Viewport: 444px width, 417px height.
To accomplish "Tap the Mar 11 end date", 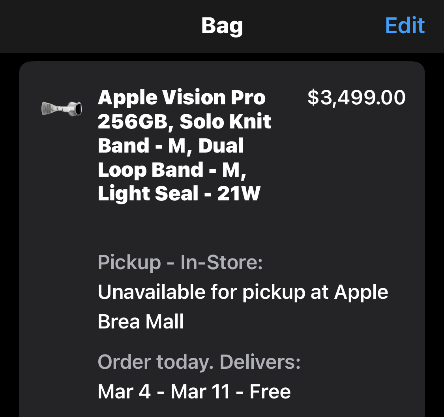I will pyautogui.click(x=200, y=391).
